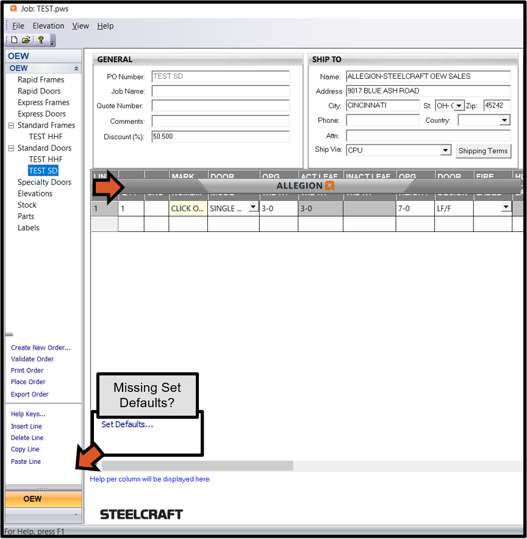Click Validate Order link
527x539 pixels.
click(x=32, y=359)
